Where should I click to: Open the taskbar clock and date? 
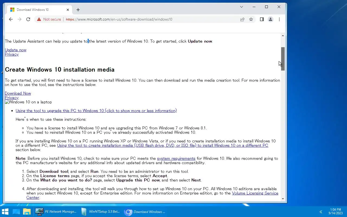(x=336, y=211)
